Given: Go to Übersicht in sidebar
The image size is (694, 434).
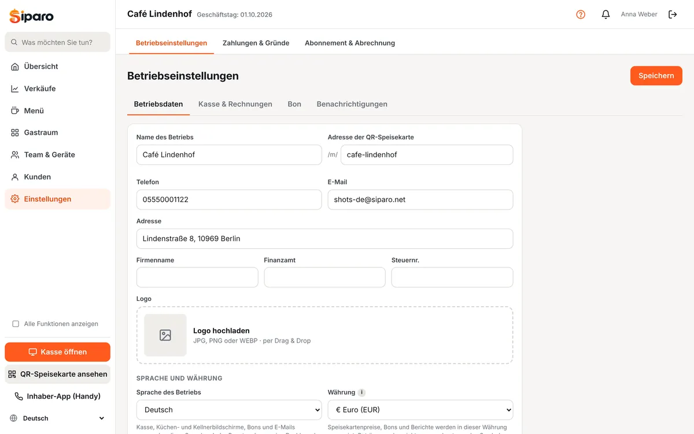Looking at the screenshot, I should [57, 67].
